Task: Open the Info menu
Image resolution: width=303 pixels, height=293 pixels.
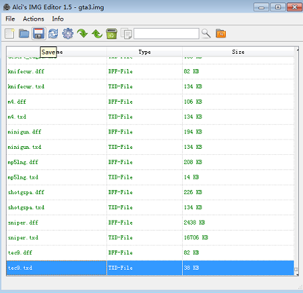Action: point(58,19)
